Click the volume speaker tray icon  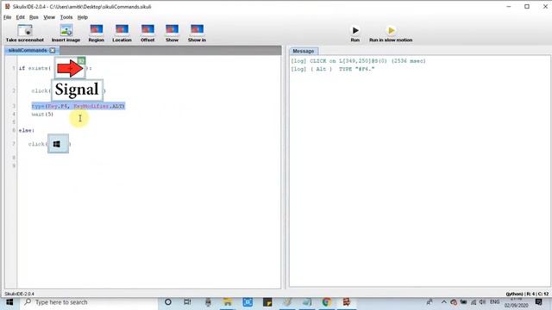click(x=482, y=302)
